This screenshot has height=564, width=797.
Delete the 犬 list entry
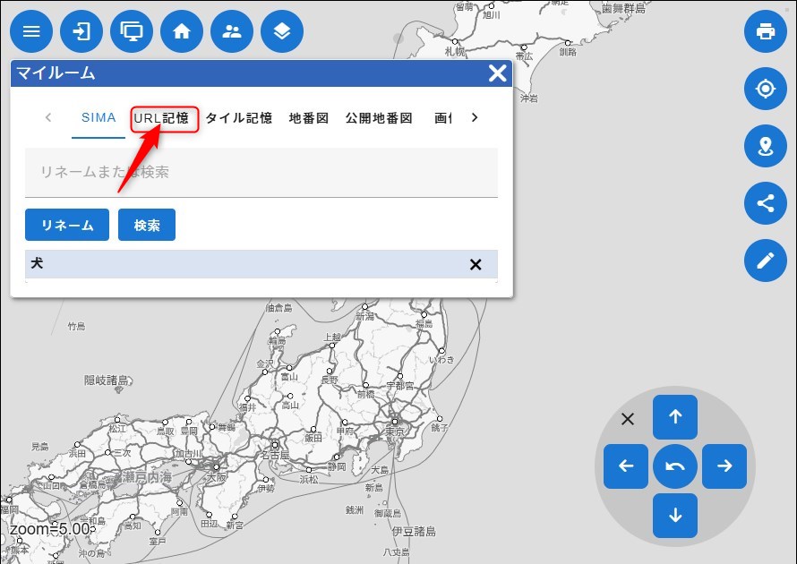pyautogui.click(x=476, y=265)
